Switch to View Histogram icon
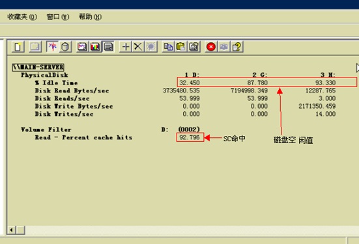The image size is (359, 244). click(x=95, y=47)
